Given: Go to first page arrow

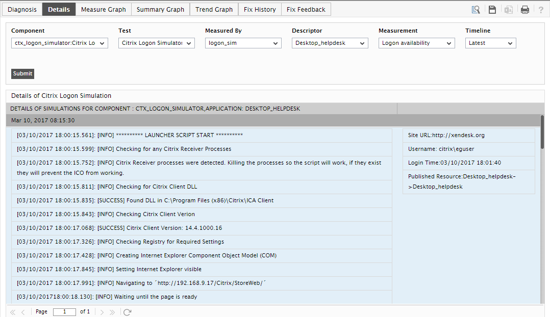Looking at the screenshot, I should point(13,312).
